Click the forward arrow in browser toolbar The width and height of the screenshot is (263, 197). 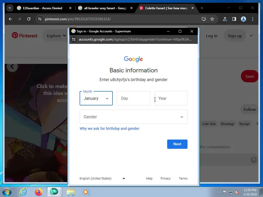[x=20, y=19]
